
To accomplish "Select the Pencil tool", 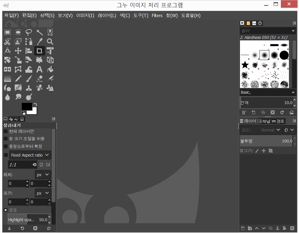I will tap(18, 78).
